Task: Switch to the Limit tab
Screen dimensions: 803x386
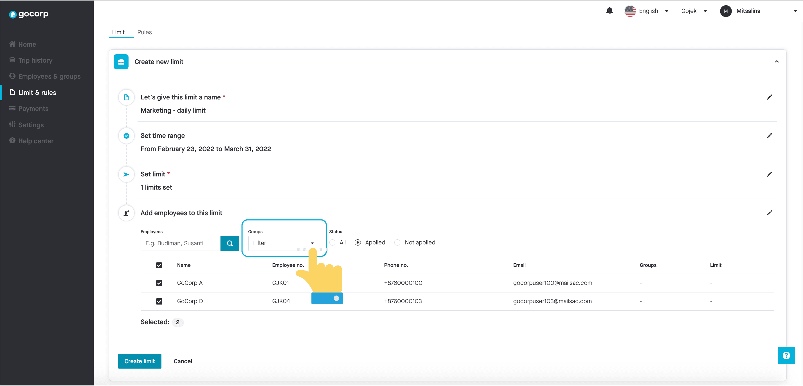Action: 118,32
